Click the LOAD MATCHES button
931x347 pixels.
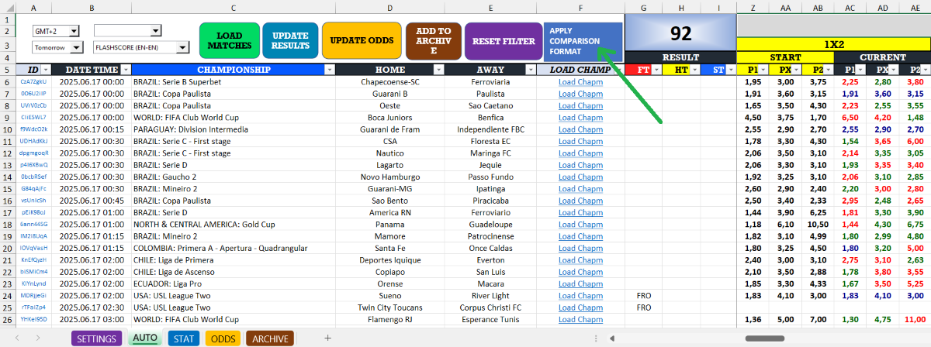pos(229,41)
